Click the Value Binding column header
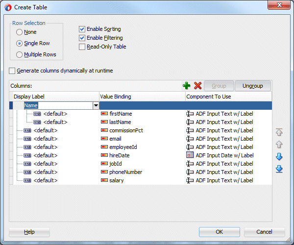Image resolution: width=294 pixels, height=245 pixels. (142, 97)
